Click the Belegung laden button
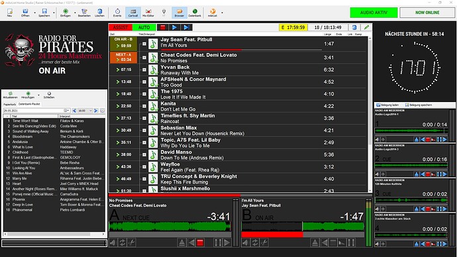Screen dimensions: 457x257 387,105
